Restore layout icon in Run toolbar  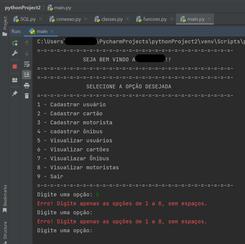(15, 80)
